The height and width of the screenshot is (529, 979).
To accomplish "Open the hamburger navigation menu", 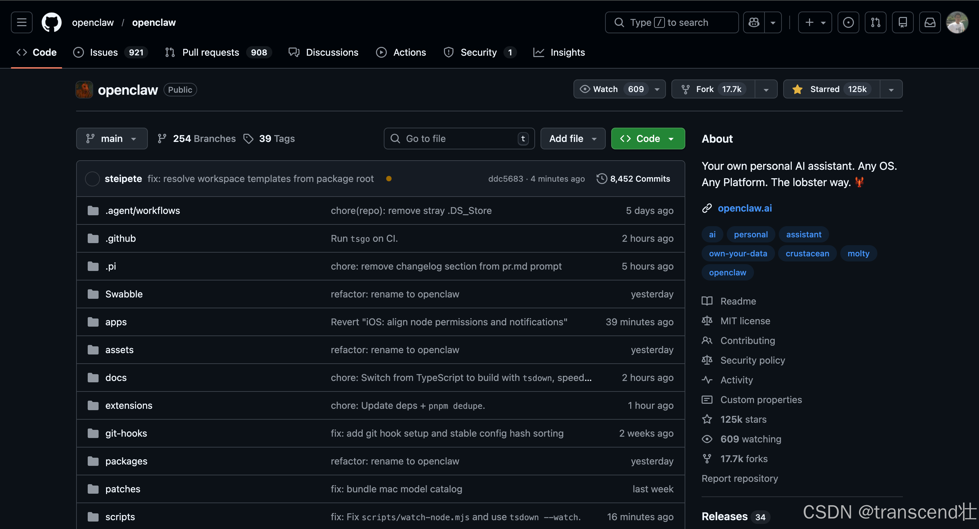I will pyautogui.click(x=22, y=22).
